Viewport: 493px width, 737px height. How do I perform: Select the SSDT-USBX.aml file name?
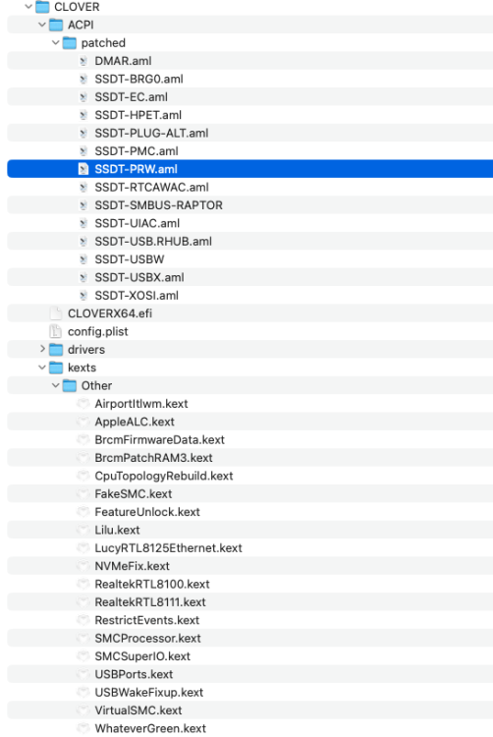coord(139,277)
